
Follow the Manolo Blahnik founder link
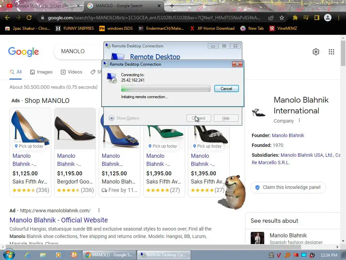pos(288,135)
